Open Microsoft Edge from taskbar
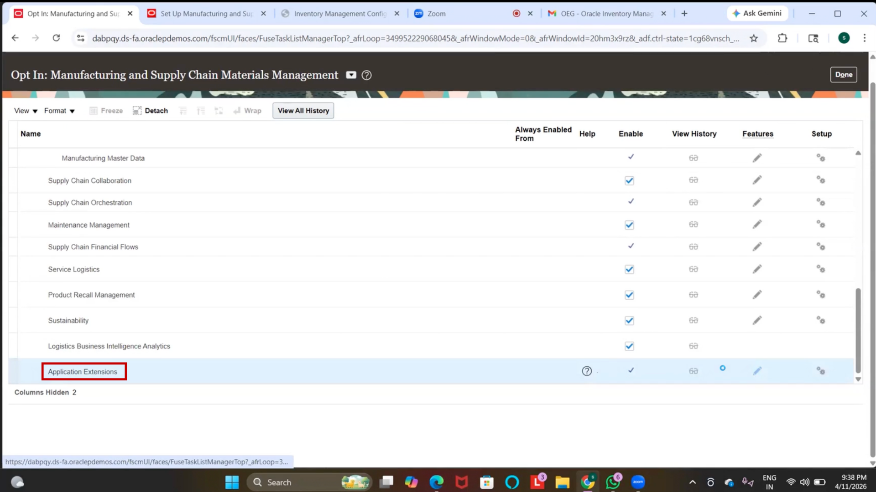This screenshot has height=492, width=876. [436, 482]
